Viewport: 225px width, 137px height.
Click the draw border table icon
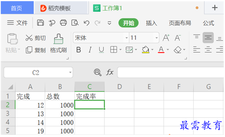click(129, 50)
